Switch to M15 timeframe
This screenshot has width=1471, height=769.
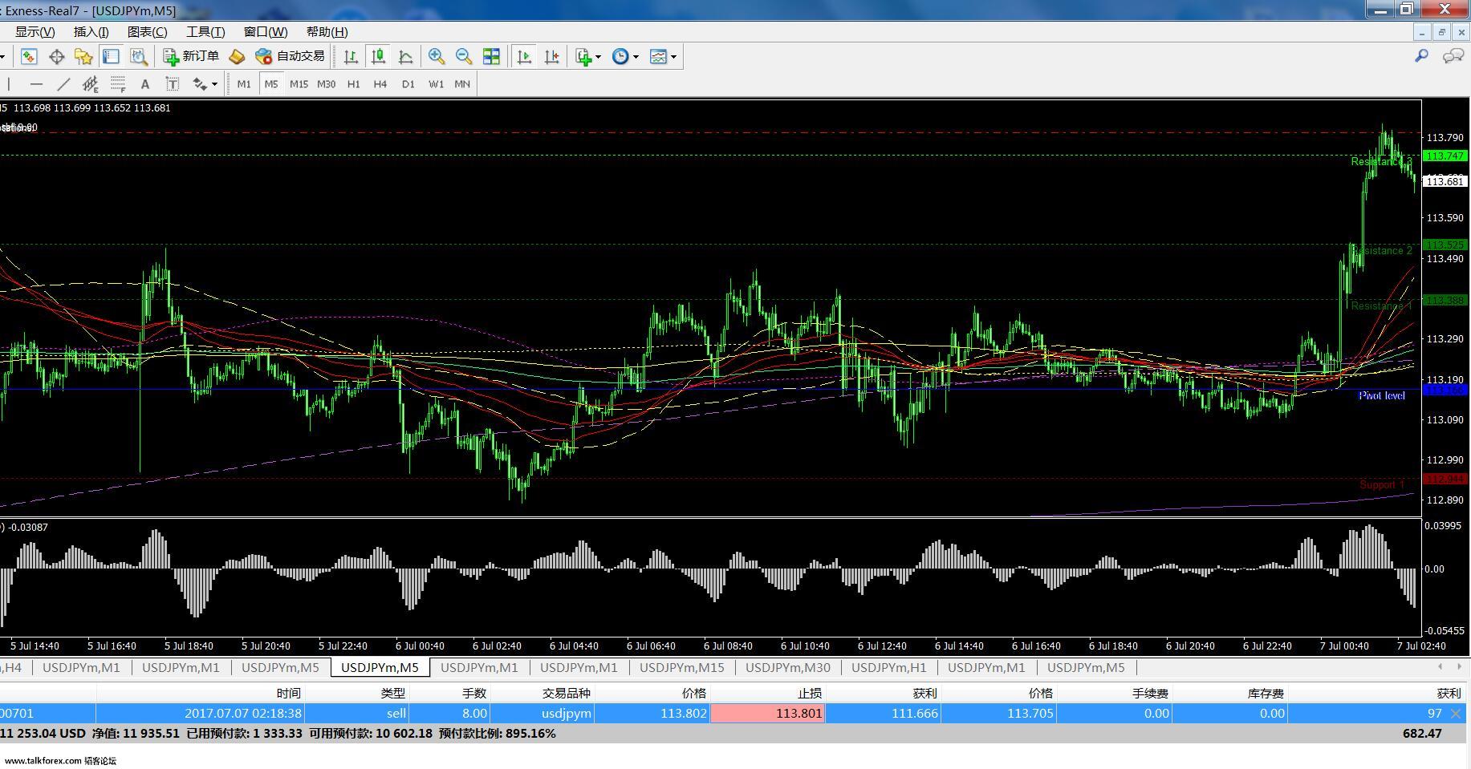tap(299, 83)
